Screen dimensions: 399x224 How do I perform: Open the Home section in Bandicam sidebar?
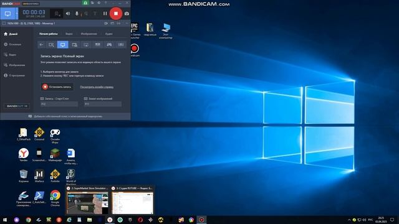click(x=11, y=34)
